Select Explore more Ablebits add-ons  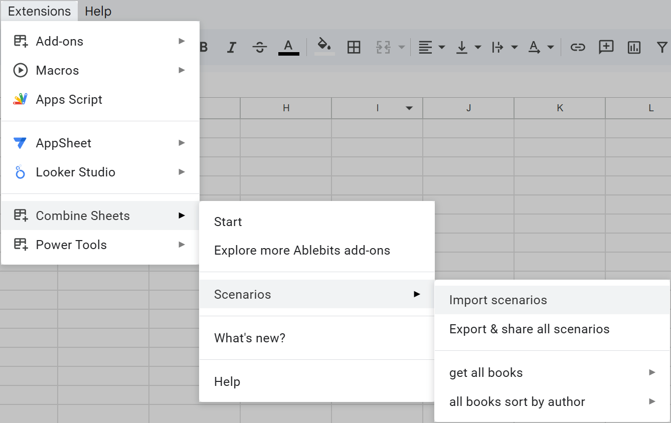pyautogui.click(x=317, y=251)
